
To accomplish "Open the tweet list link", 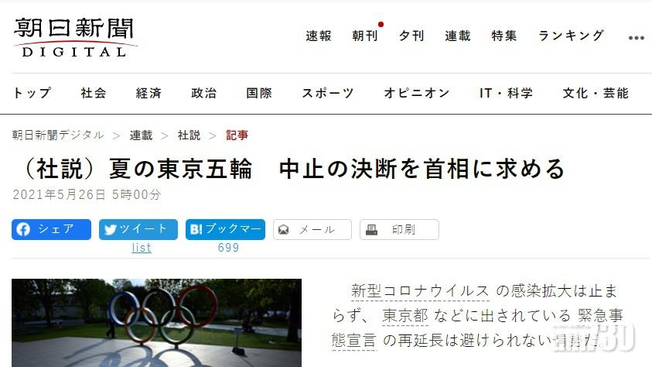I will pos(142,248).
